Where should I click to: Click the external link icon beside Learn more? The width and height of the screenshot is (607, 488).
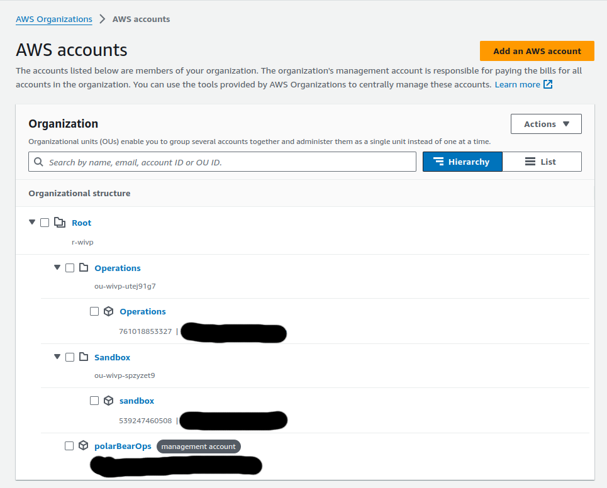(548, 84)
